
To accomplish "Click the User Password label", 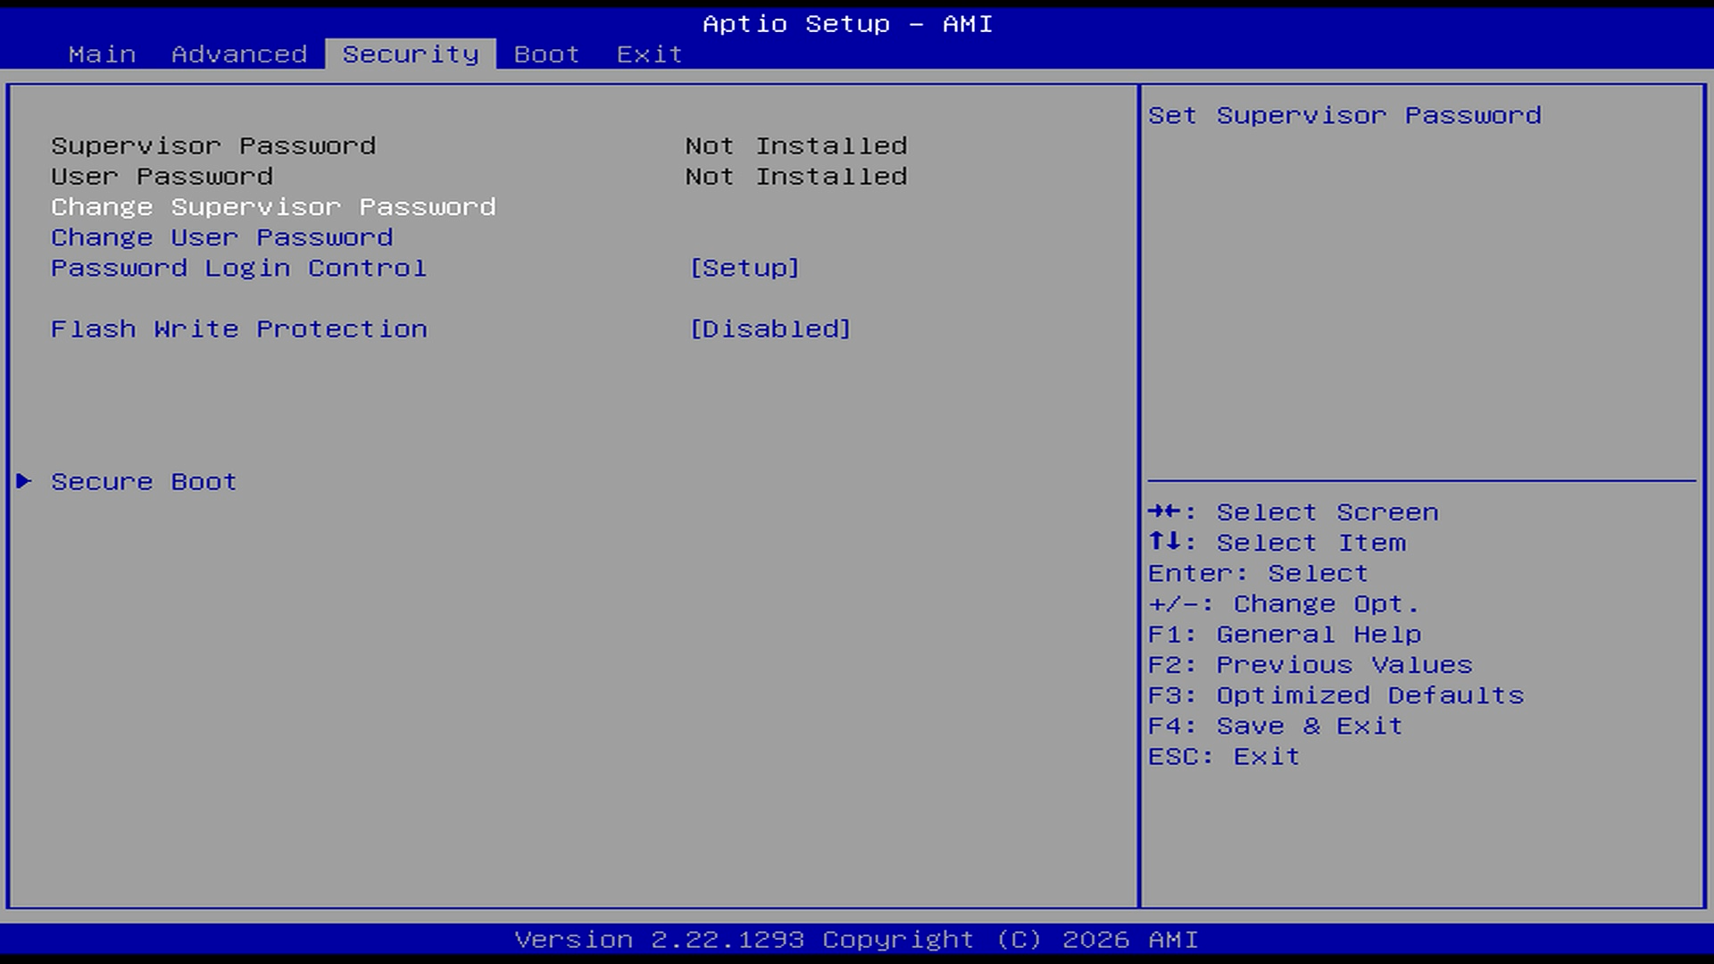I will [162, 177].
